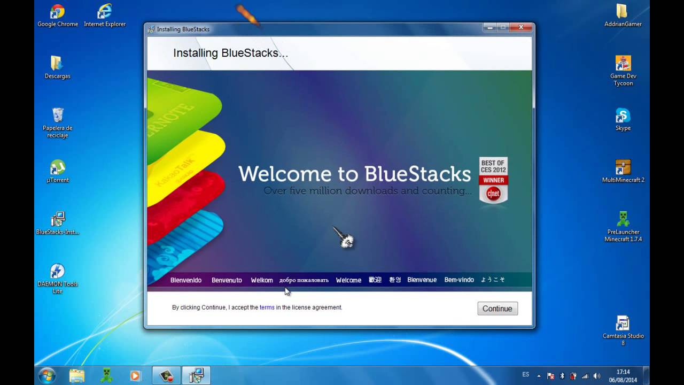The height and width of the screenshot is (385, 684).
Task: Click the "Benvenuto" greeting text
Action: [227, 280]
